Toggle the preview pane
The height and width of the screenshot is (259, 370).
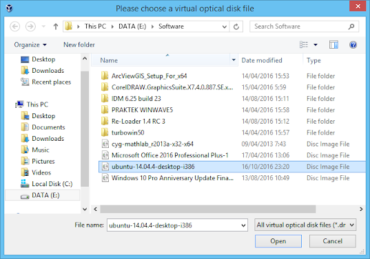333,45
